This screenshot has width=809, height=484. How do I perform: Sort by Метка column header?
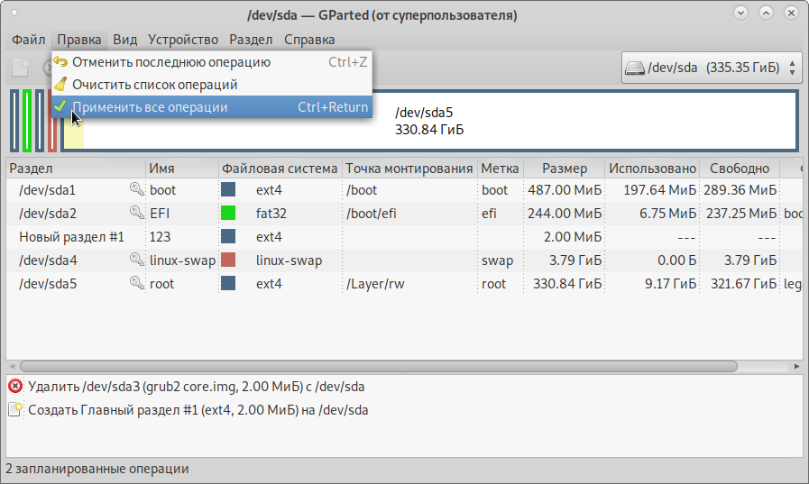point(500,169)
